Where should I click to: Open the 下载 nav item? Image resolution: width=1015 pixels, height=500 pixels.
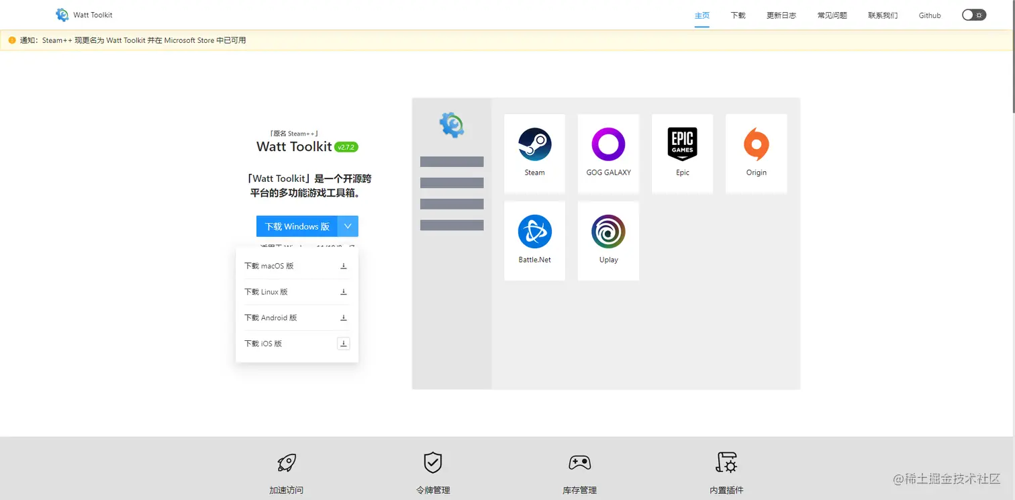click(738, 15)
